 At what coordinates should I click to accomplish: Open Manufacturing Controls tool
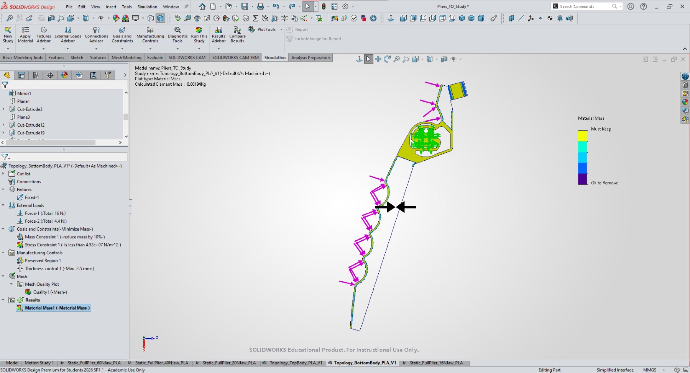click(x=150, y=34)
